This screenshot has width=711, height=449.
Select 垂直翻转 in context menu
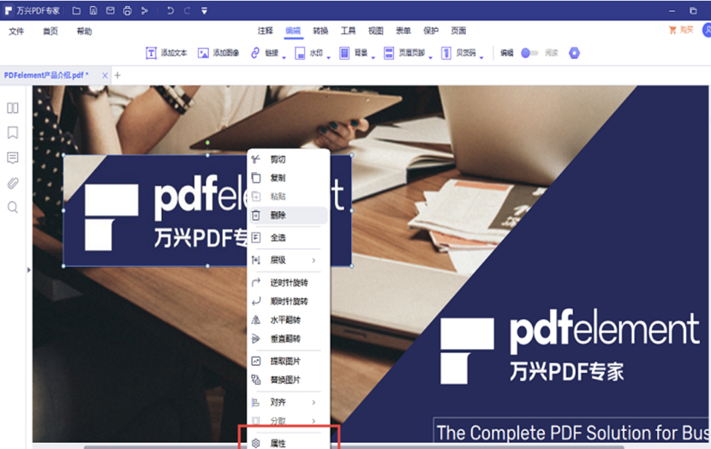point(289,339)
